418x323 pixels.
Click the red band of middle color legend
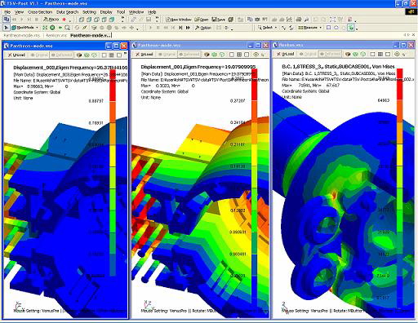(254, 85)
